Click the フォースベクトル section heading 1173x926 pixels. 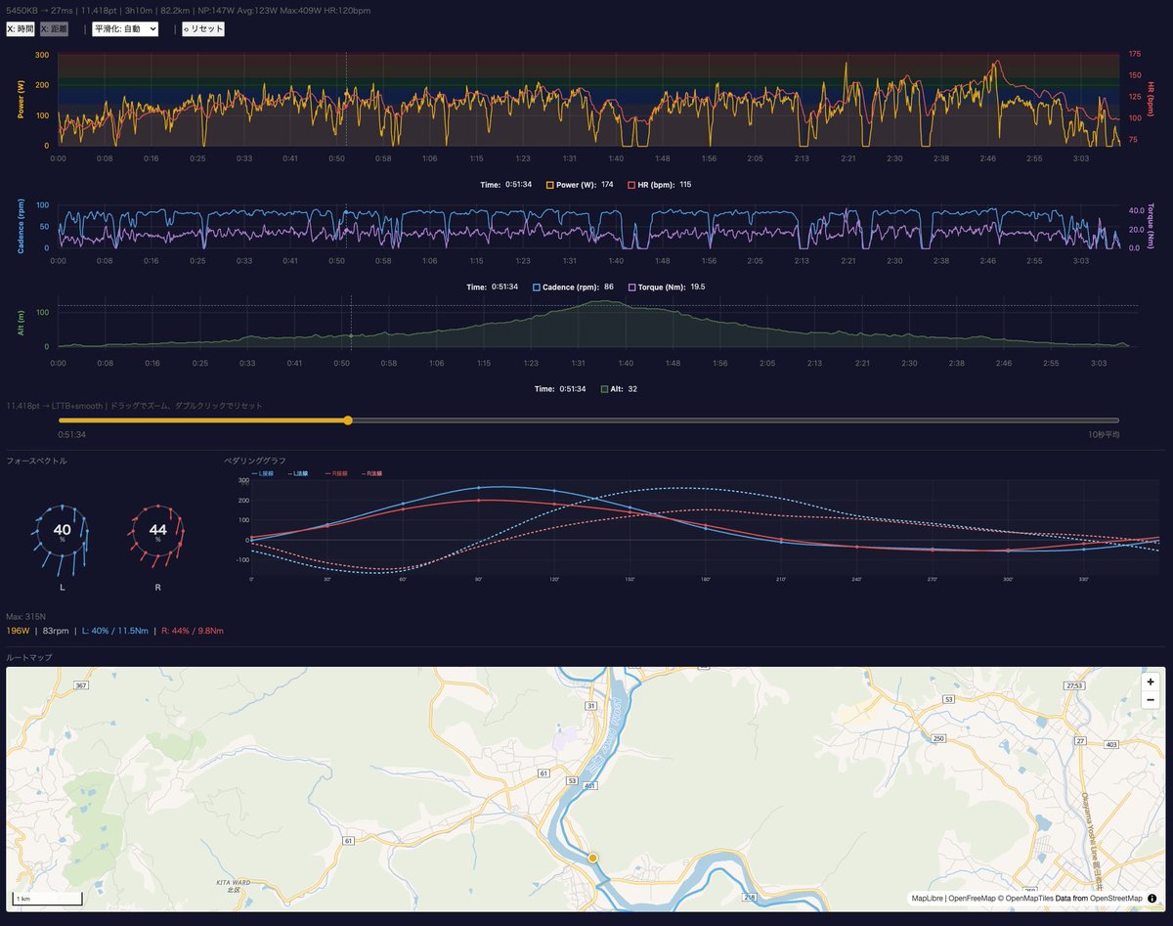36,461
